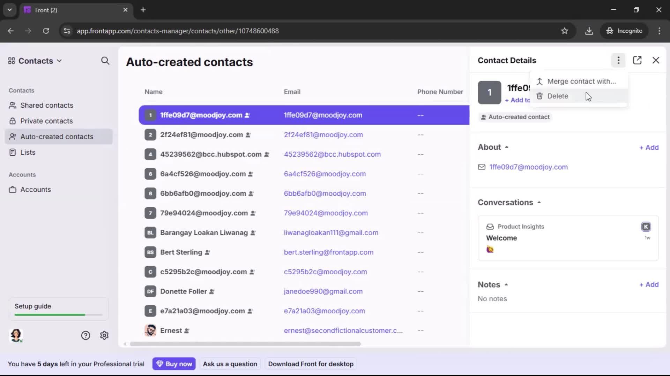Image resolution: width=670 pixels, height=376 pixels.
Task: Click the three-dot menu in Contact Details
Action: point(618,60)
